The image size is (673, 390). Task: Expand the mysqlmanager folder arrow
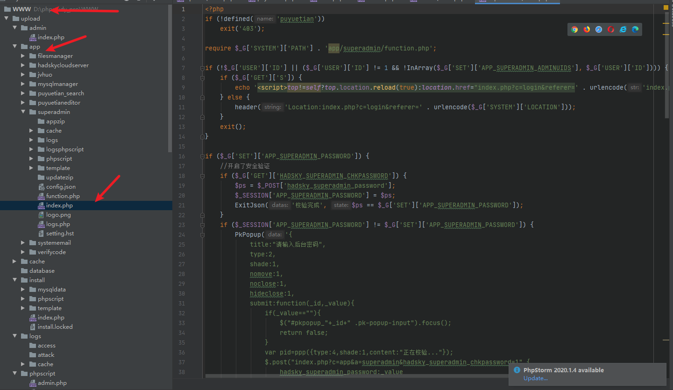pyautogui.click(x=23, y=84)
